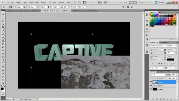Screen dimensions: 179x101
Task: Open the Arrange Documents button
Action: point(100,3)
